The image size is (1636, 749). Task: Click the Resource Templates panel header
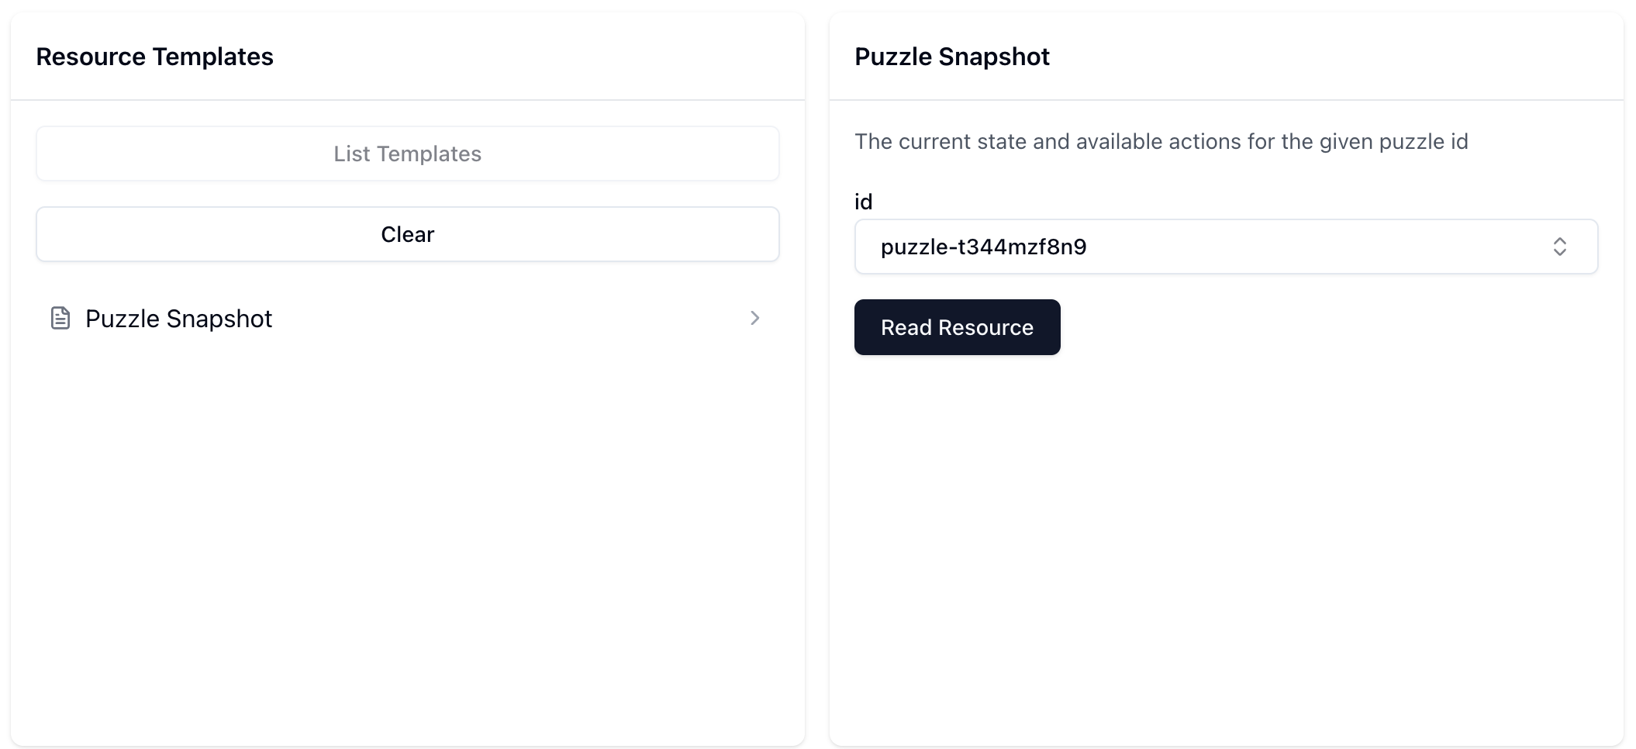154,56
